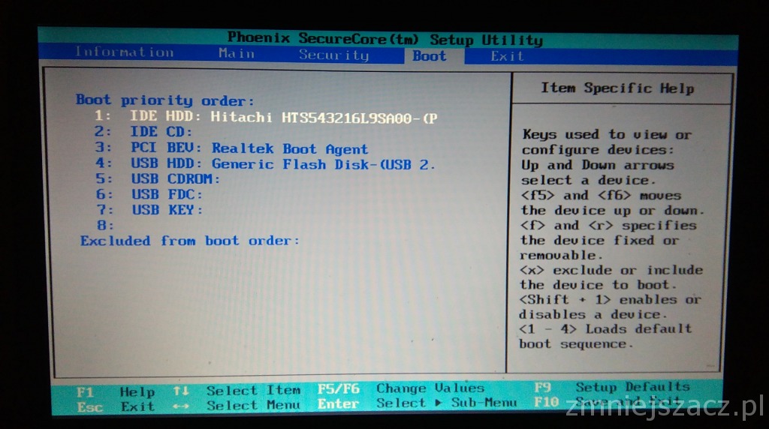The height and width of the screenshot is (429, 769).
Task: Select the USB FDC boot entry
Action: point(149,194)
